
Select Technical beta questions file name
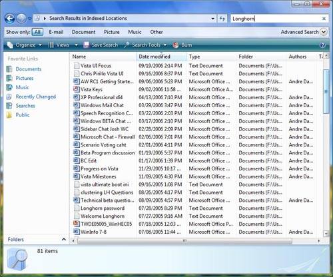107,200
